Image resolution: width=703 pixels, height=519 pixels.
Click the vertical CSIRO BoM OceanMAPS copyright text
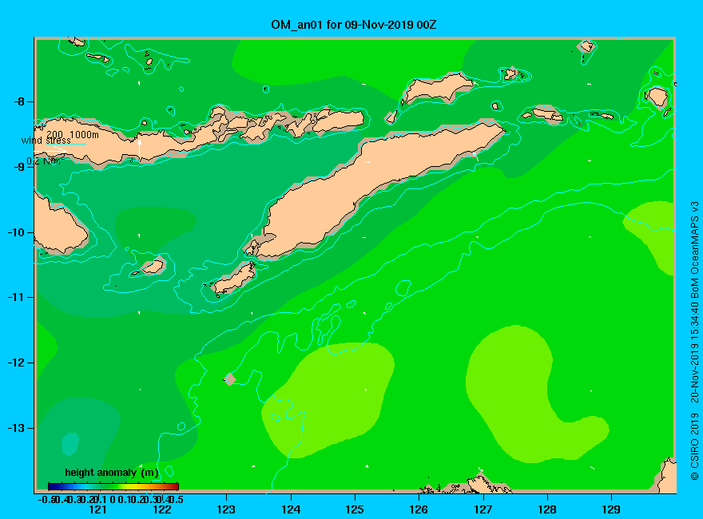[694, 341]
